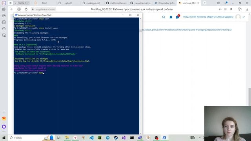Screen dimensions: 251x141
Task: Click the browser sidebar play media icon
Action: (x=4, y=16)
